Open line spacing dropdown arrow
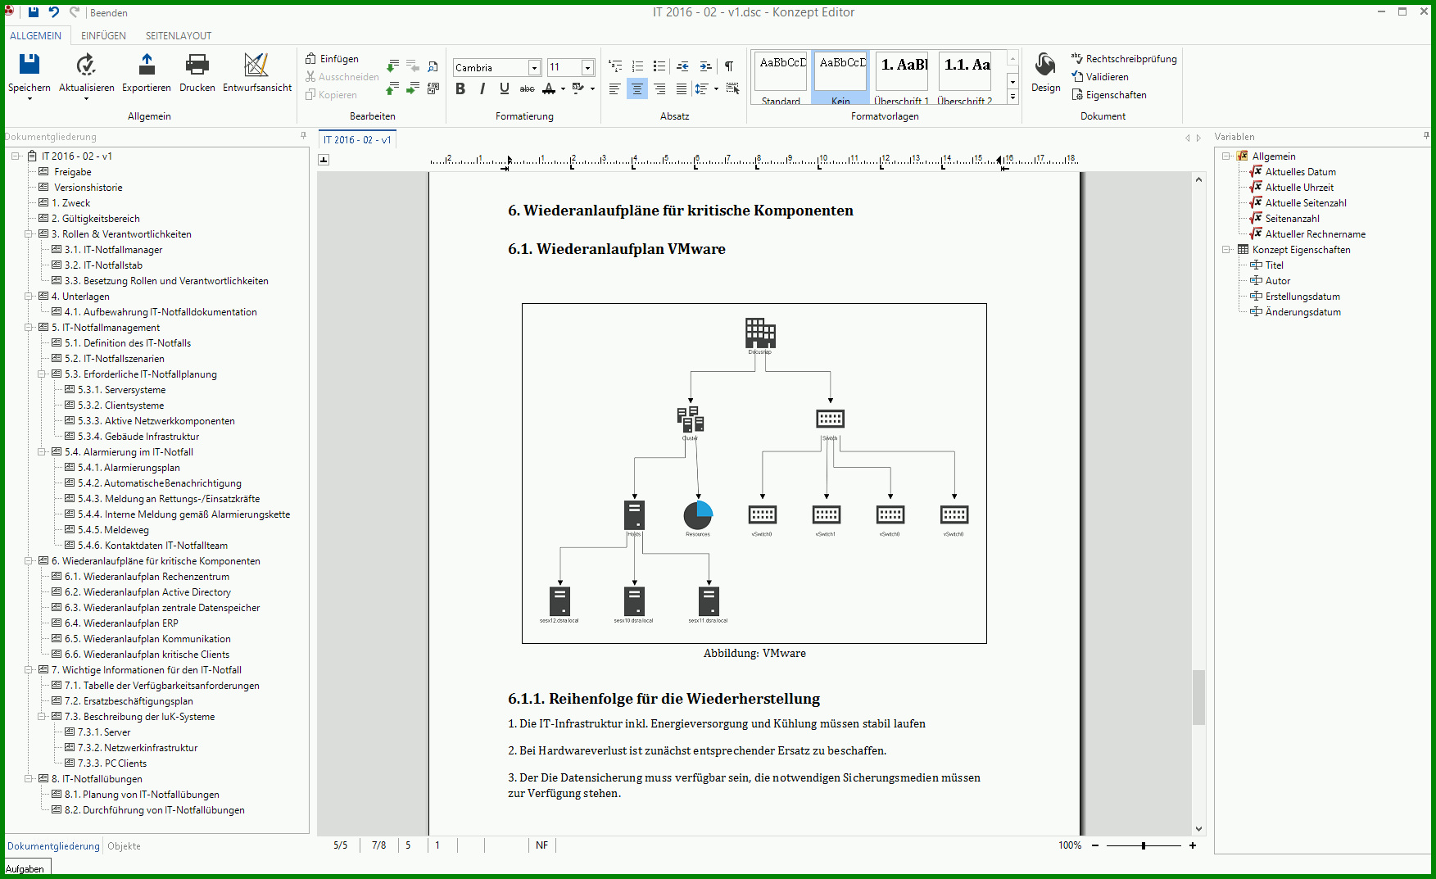Screen dimensions: 1436x879 click(x=716, y=89)
